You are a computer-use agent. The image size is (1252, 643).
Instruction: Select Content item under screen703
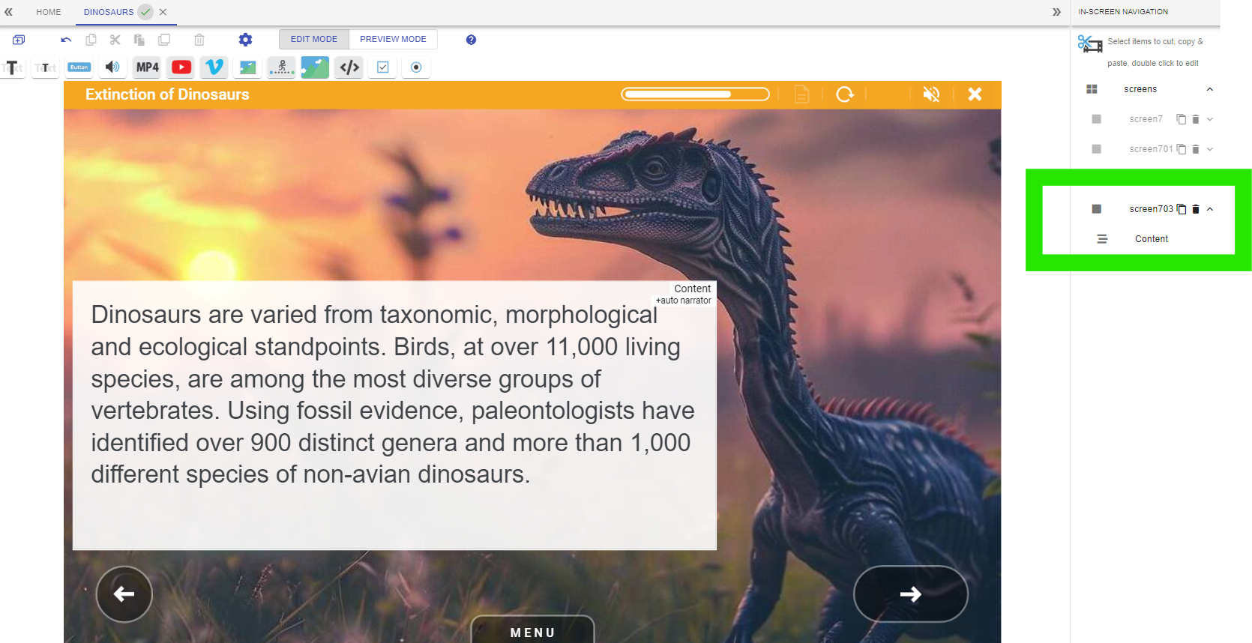[x=1152, y=239]
